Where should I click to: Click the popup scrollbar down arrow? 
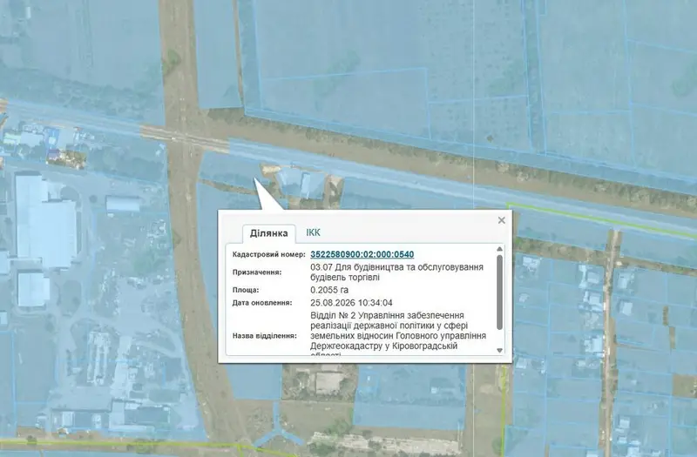pyautogui.click(x=499, y=351)
